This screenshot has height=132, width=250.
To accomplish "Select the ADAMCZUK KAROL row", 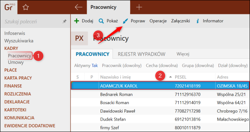I will pos(160,86).
